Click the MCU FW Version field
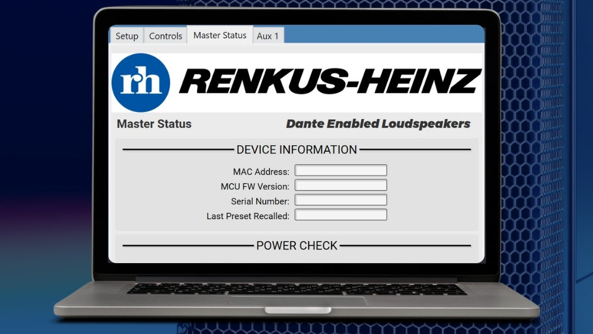The image size is (593, 334). coord(340,185)
